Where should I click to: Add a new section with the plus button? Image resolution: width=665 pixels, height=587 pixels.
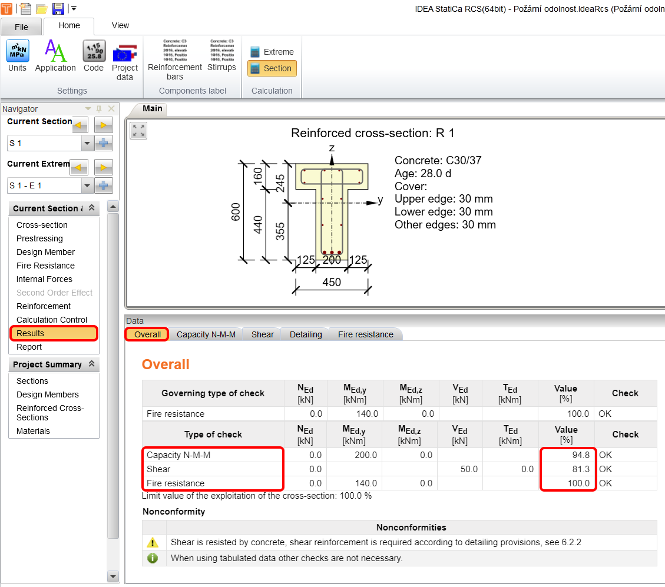(104, 142)
